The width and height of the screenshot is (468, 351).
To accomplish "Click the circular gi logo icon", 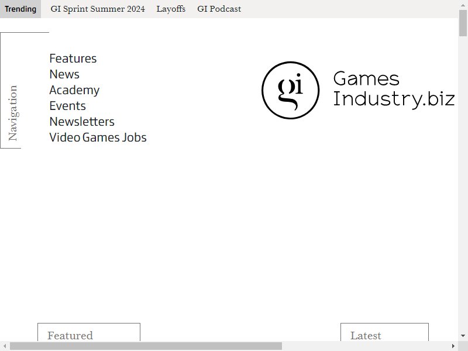I will (290, 90).
